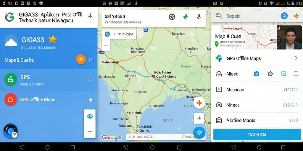Expand the Nlnaai row chevron
Image resolution: width=303 pixels, height=151 pixels.
coord(297,105)
